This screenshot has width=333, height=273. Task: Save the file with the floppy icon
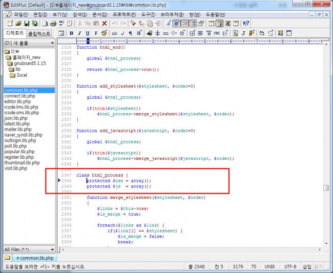pyautogui.click(x=27, y=24)
